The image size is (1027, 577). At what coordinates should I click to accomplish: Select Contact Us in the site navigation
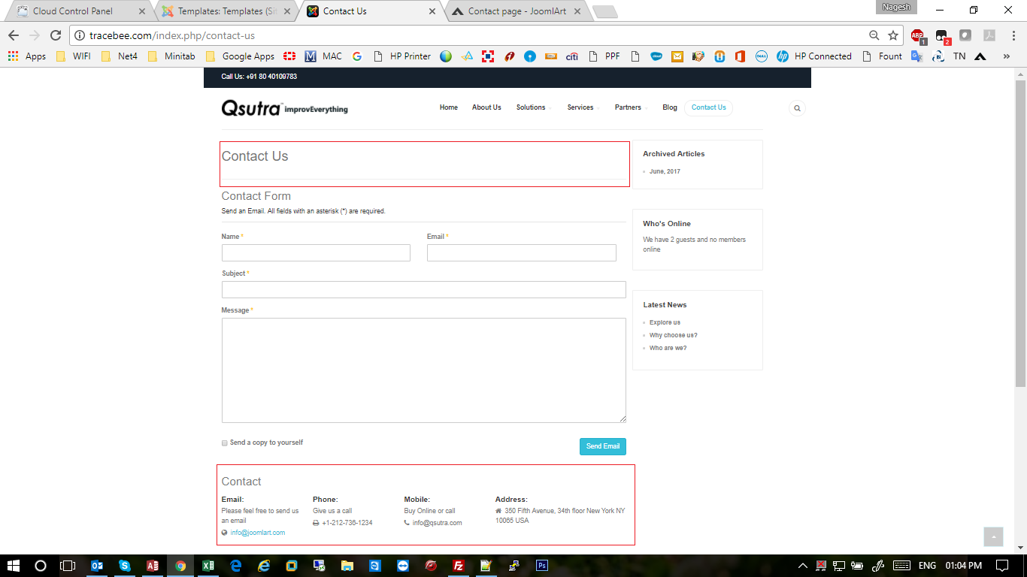pyautogui.click(x=709, y=107)
